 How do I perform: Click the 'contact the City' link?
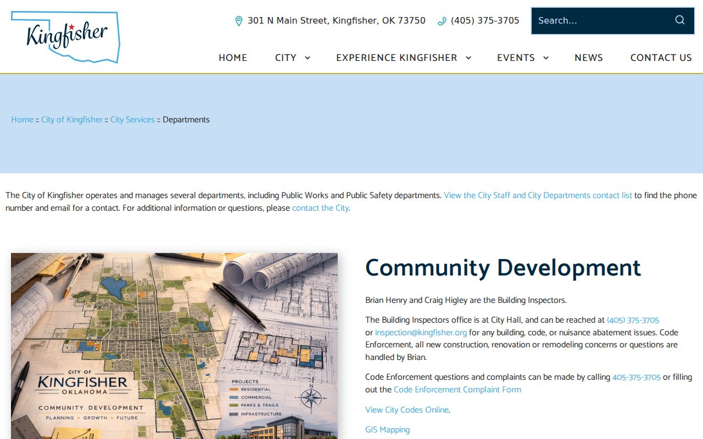click(x=320, y=208)
